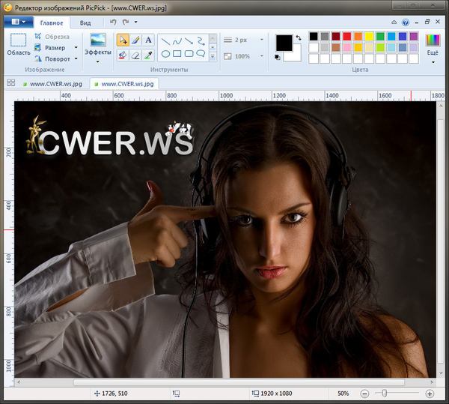Expand the Поворот rotation dropdown

coord(76,58)
